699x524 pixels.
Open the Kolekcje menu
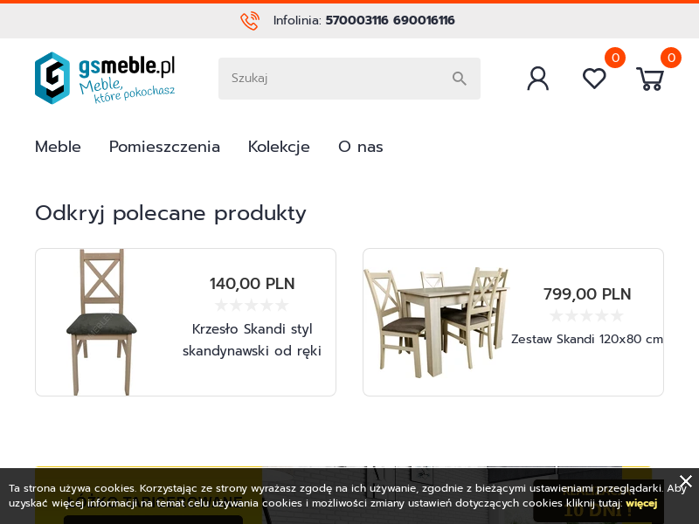point(279,147)
